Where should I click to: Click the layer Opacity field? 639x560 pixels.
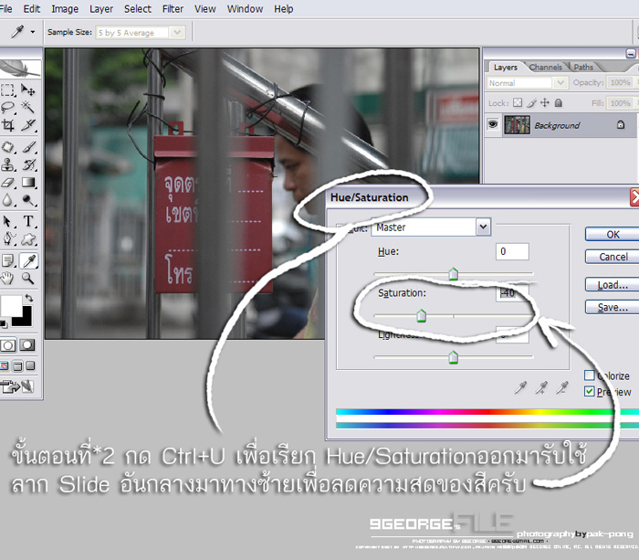[620, 82]
